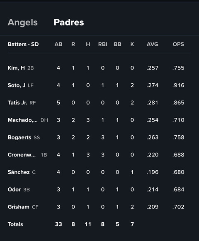Click the Batters - SD header
The image size is (199, 241).
click(x=23, y=44)
